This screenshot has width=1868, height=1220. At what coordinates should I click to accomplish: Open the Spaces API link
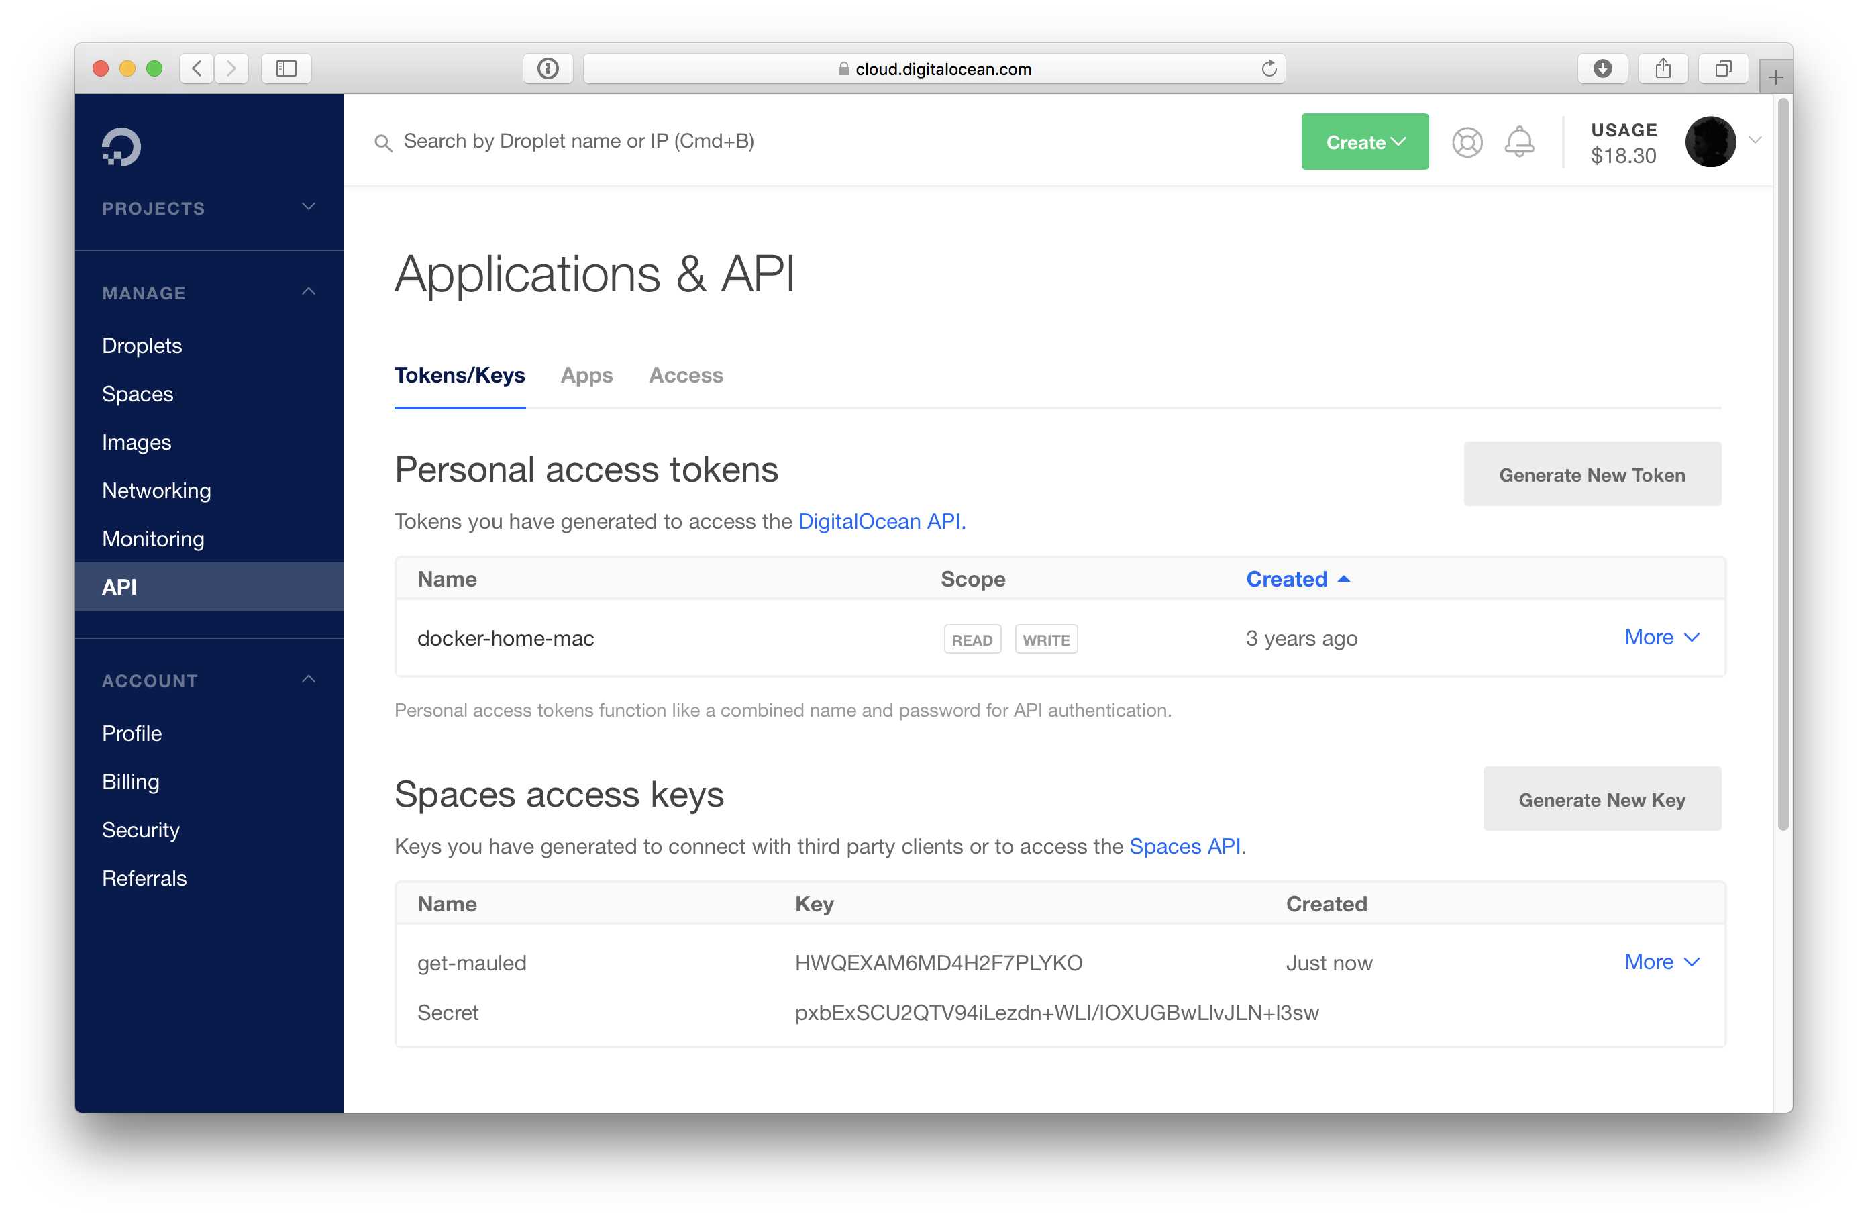click(x=1184, y=846)
